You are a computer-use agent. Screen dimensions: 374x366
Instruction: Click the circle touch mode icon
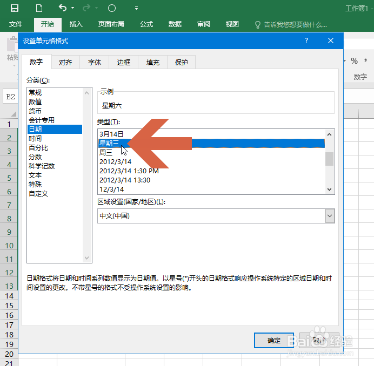(112, 8)
